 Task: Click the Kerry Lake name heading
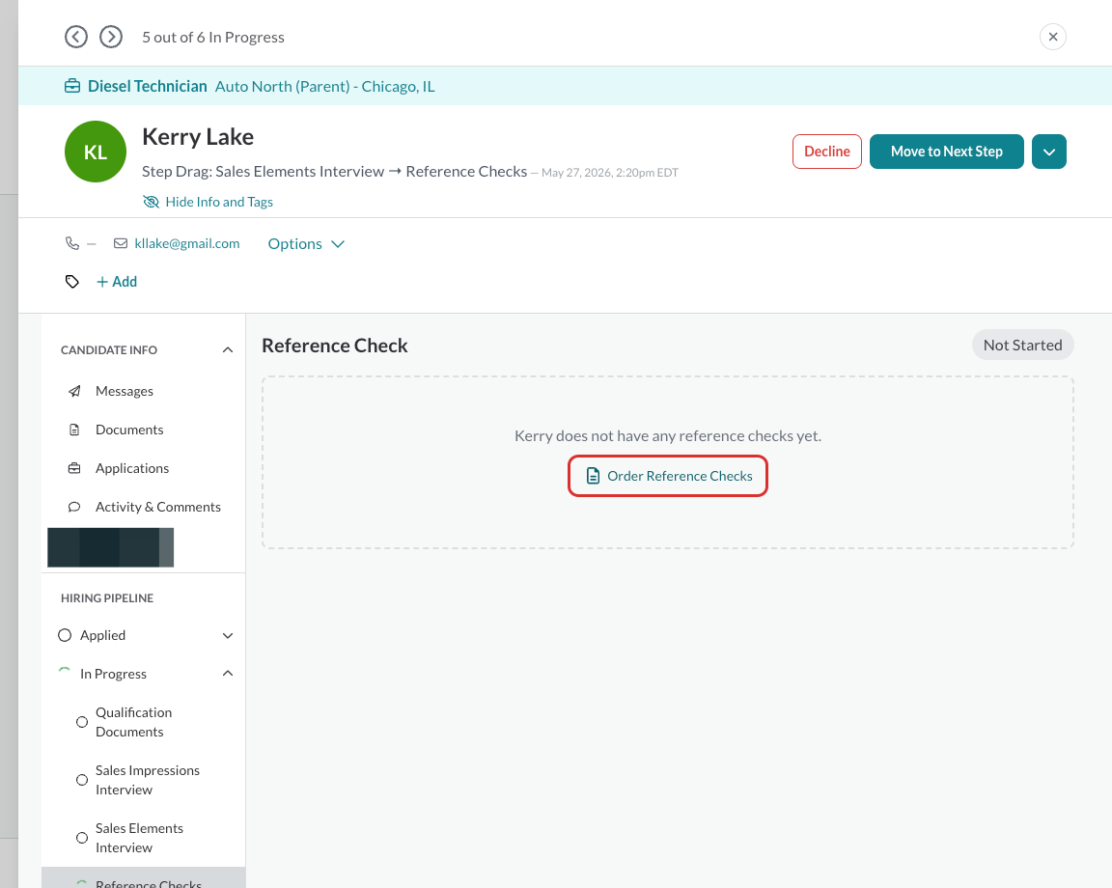pos(198,137)
